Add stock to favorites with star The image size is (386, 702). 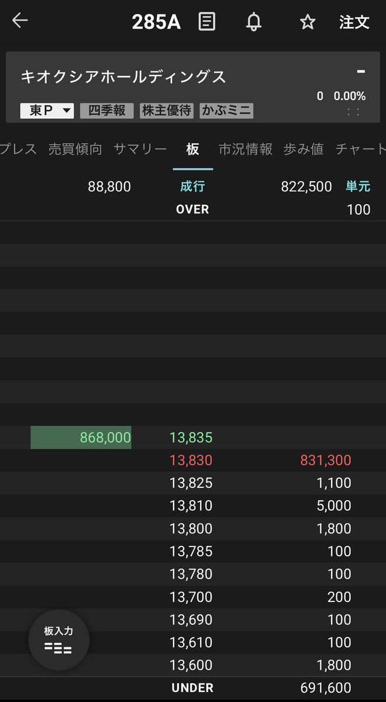[x=308, y=22]
